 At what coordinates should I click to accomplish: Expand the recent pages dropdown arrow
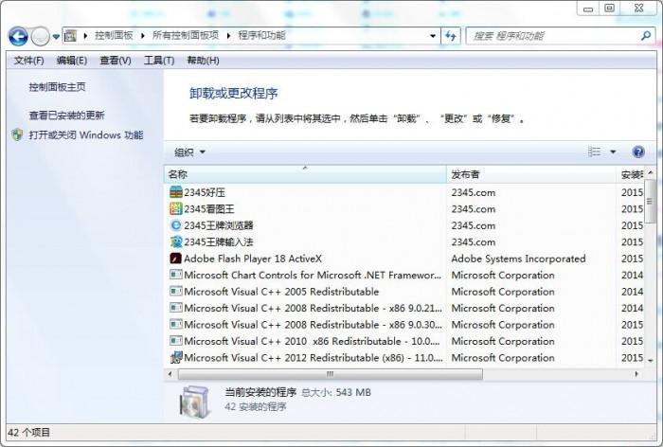[x=56, y=37]
